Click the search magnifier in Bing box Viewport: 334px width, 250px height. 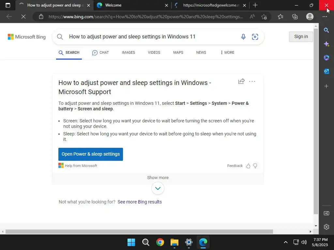tap(60, 37)
